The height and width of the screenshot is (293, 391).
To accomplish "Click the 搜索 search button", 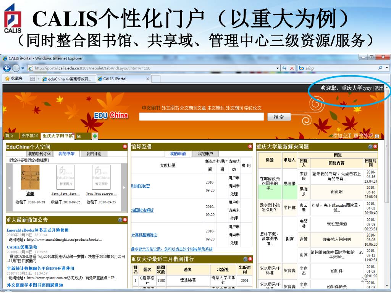I will pos(279,117).
